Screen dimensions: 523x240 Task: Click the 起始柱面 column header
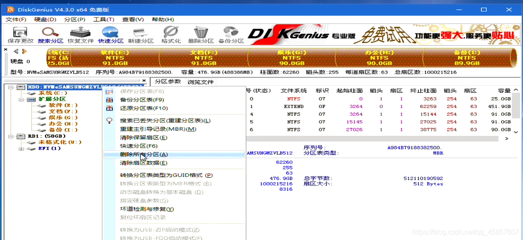[x=350, y=91]
